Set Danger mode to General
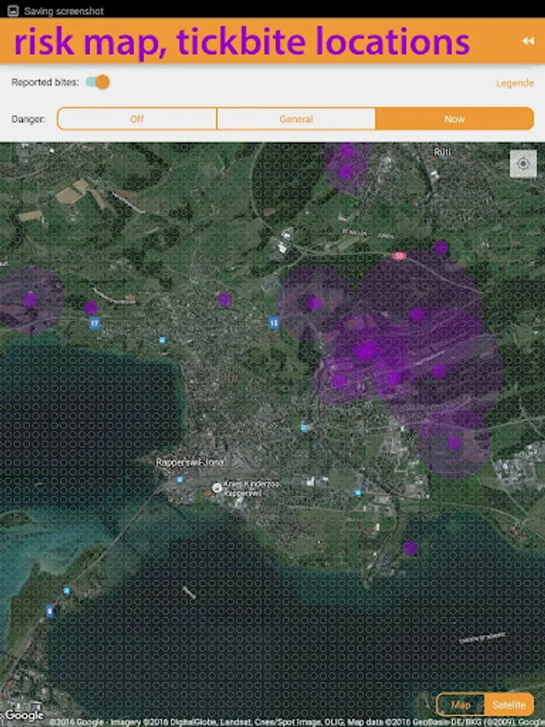The image size is (545, 727). (x=296, y=120)
